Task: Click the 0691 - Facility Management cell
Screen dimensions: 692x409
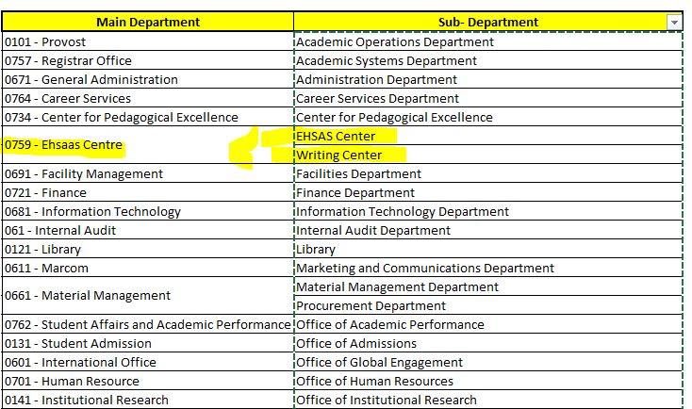Action: [148, 173]
